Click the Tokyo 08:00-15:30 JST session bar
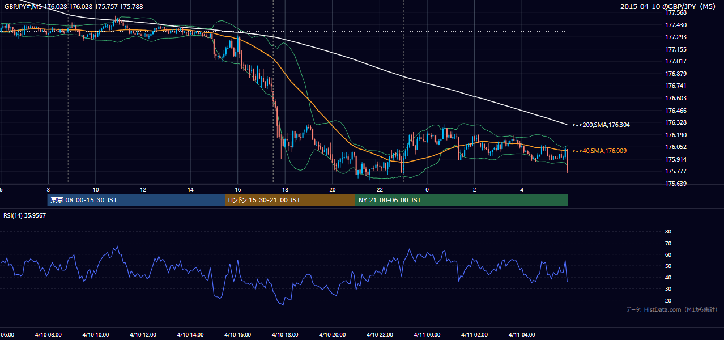Viewport: 724px width, 340px height. (x=137, y=200)
